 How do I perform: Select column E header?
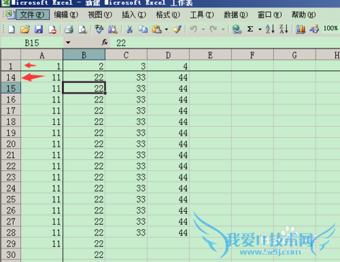click(210, 55)
